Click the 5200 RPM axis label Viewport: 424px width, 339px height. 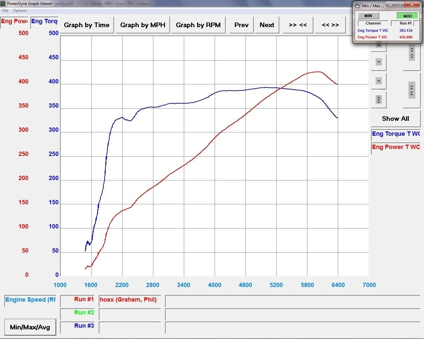tap(276, 285)
